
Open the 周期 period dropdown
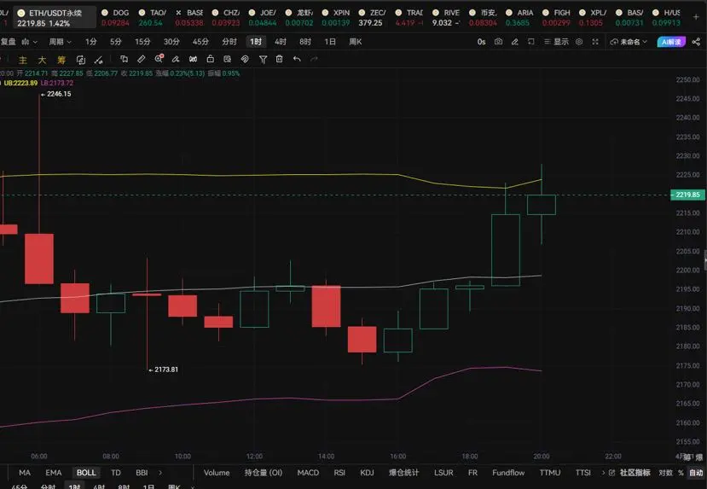(x=60, y=42)
